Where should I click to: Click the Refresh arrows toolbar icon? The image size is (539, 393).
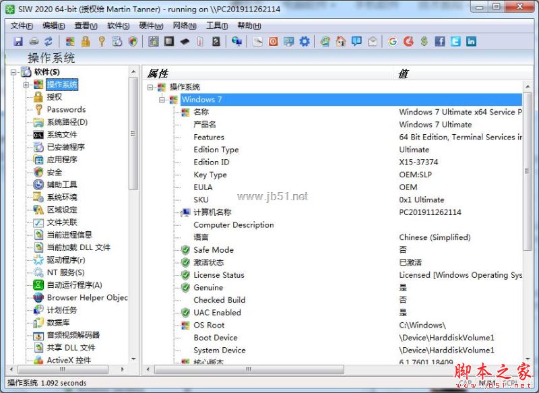[49, 42]
